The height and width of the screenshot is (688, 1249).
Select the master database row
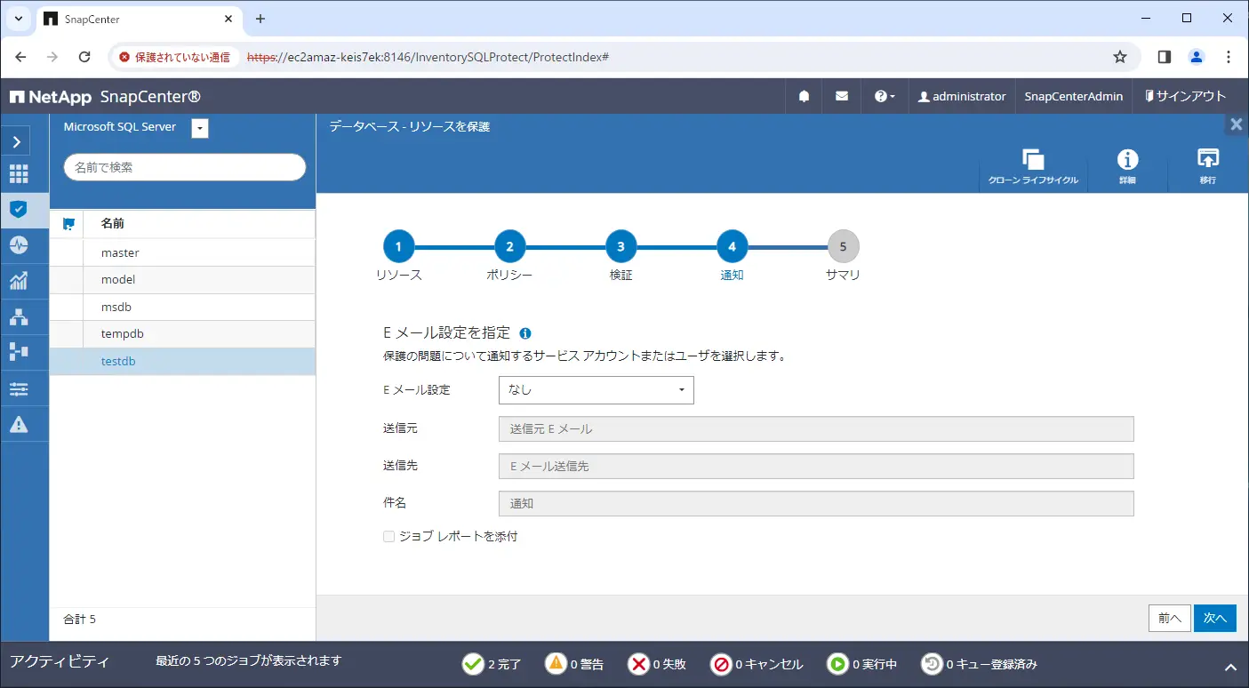pos(182,252)
